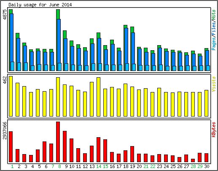This screenshot has width=218, height=171.
Task: Click day label '5' on the axis
Action: 39,166
